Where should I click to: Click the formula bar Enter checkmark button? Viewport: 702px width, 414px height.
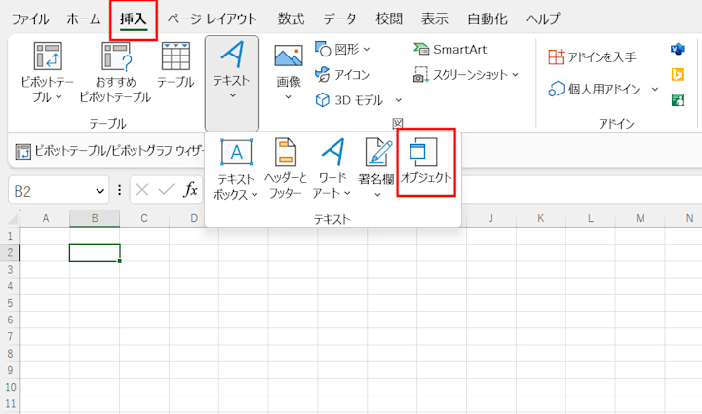(166, 190)
